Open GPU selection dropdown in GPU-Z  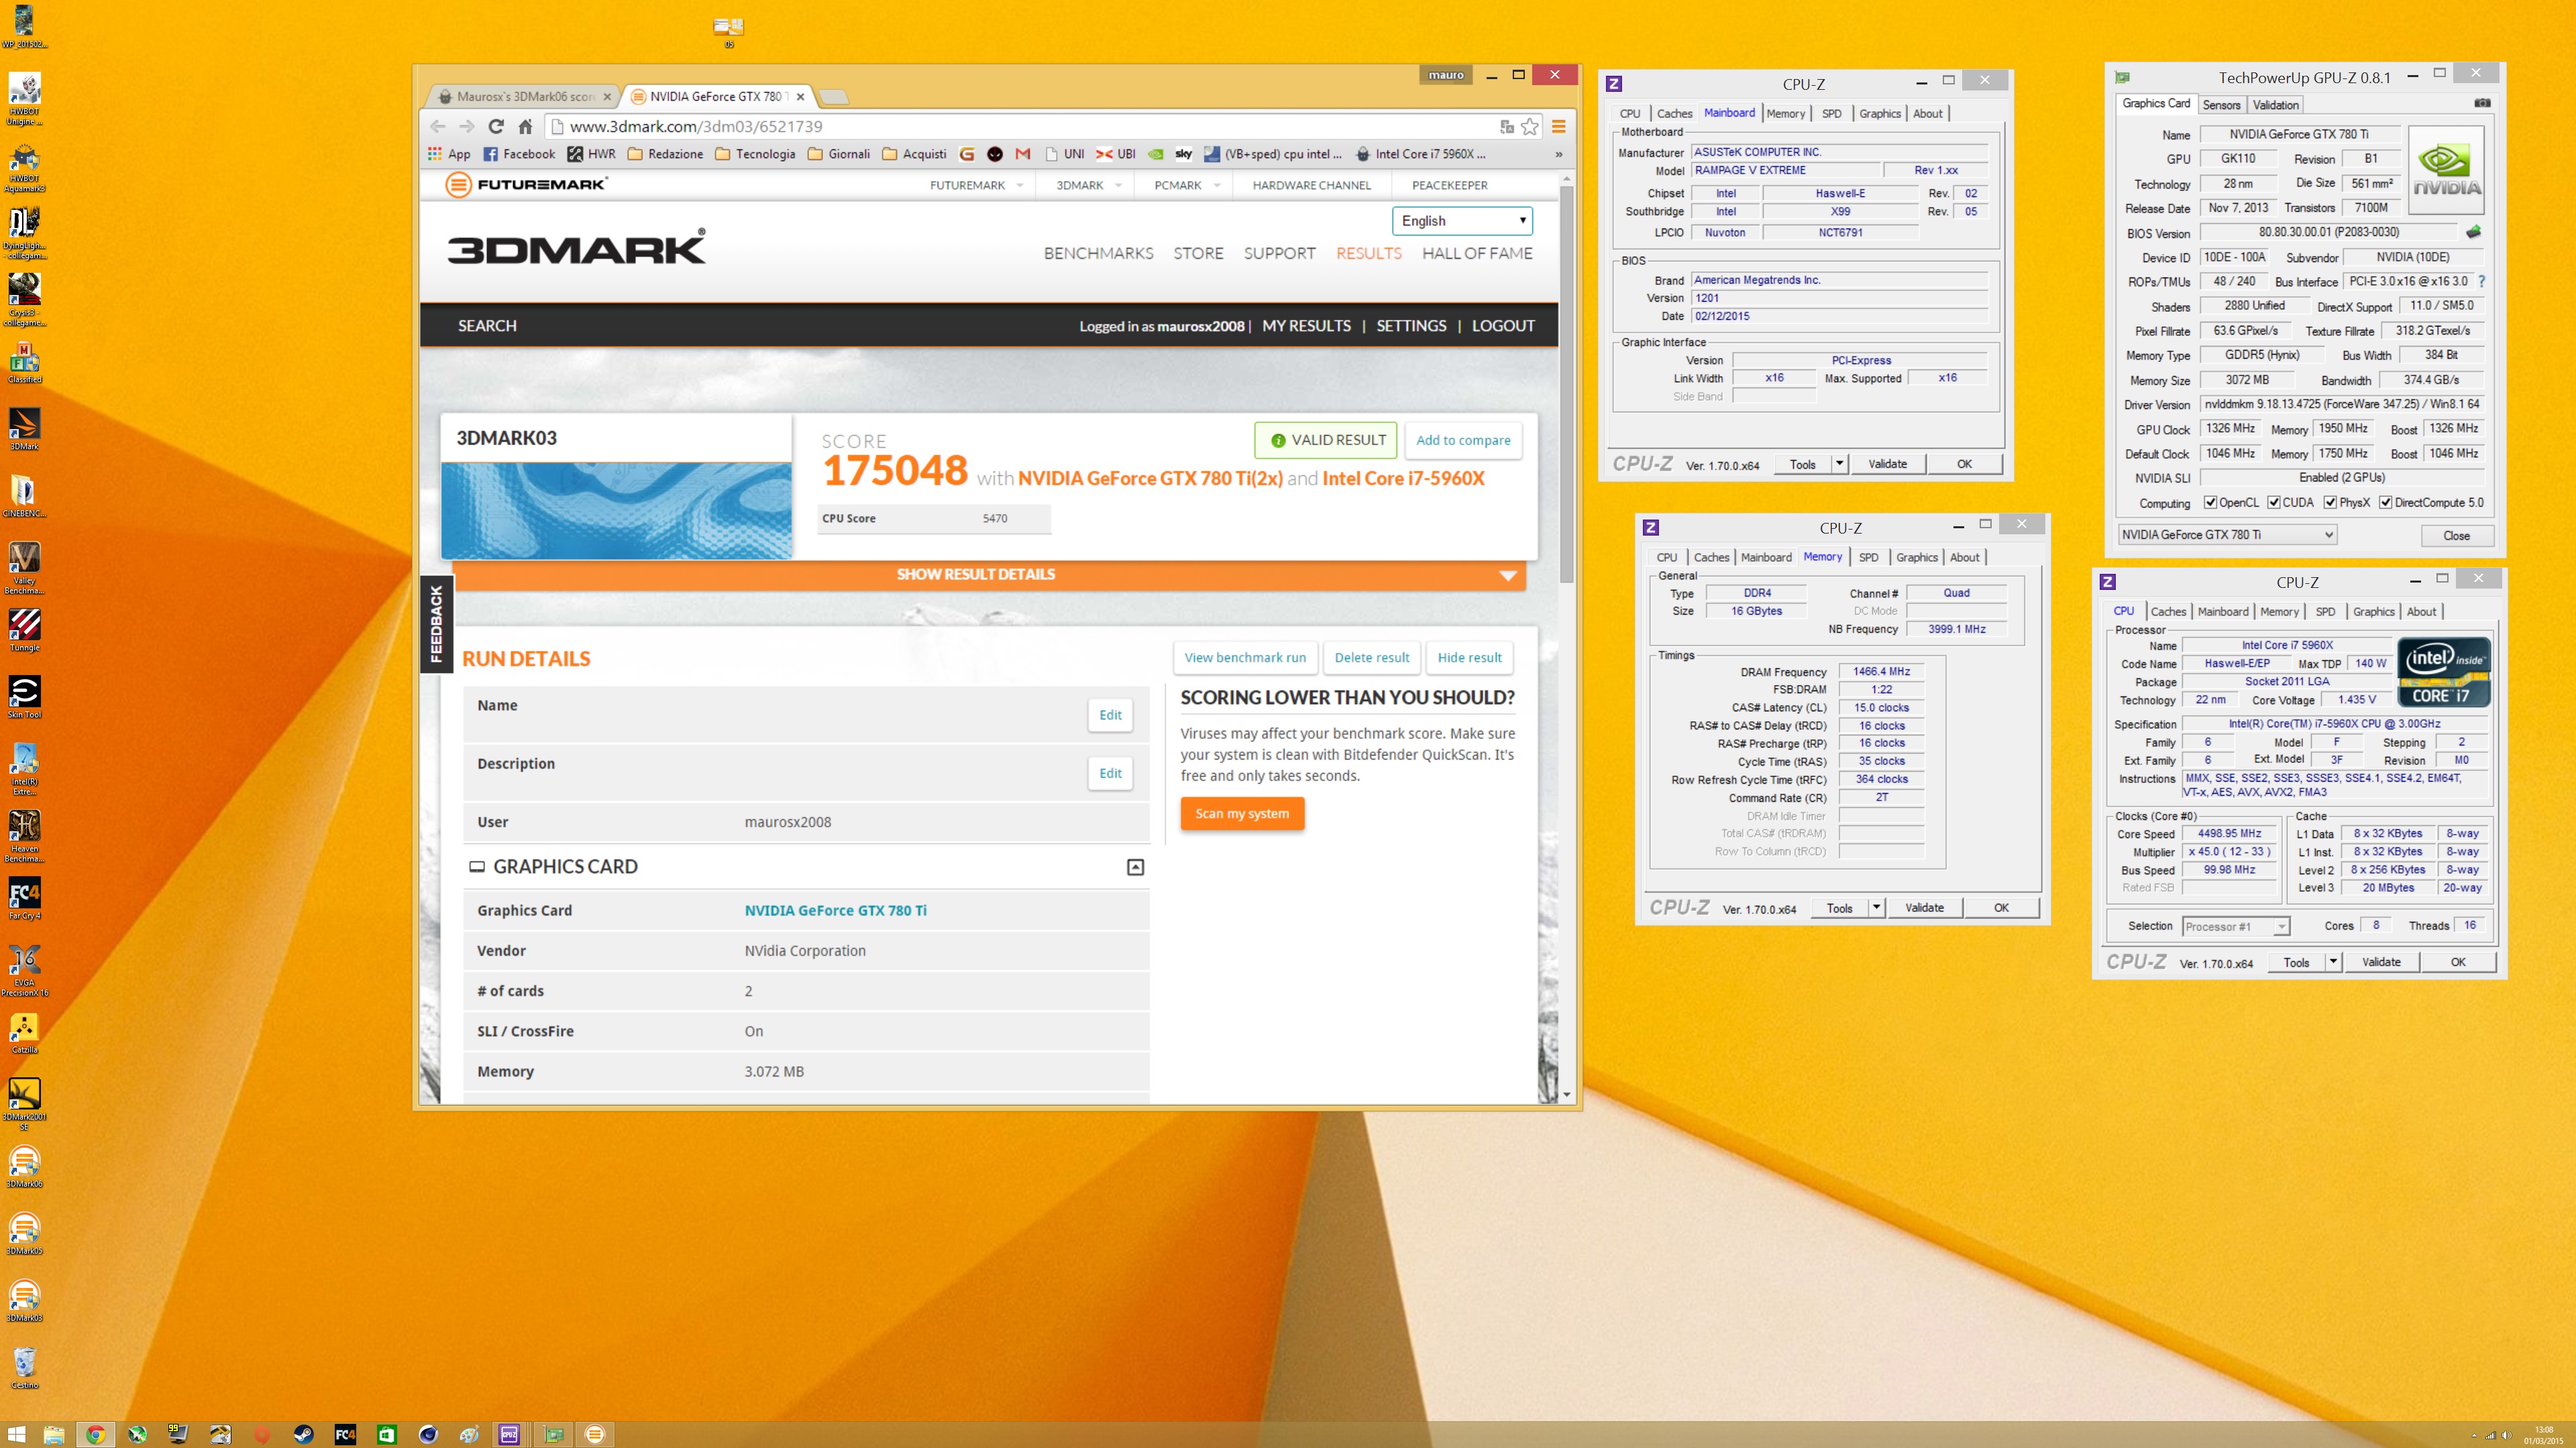pos(2227,535)
